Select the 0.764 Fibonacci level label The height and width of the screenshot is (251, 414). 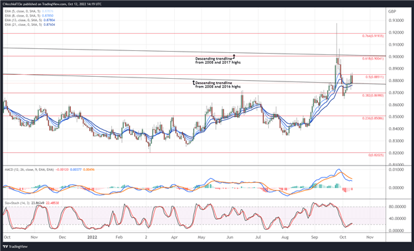tap(373, 36)
